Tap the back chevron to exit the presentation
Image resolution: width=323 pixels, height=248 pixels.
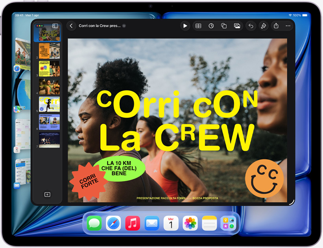pyautogui.click(x=71, y=26)
